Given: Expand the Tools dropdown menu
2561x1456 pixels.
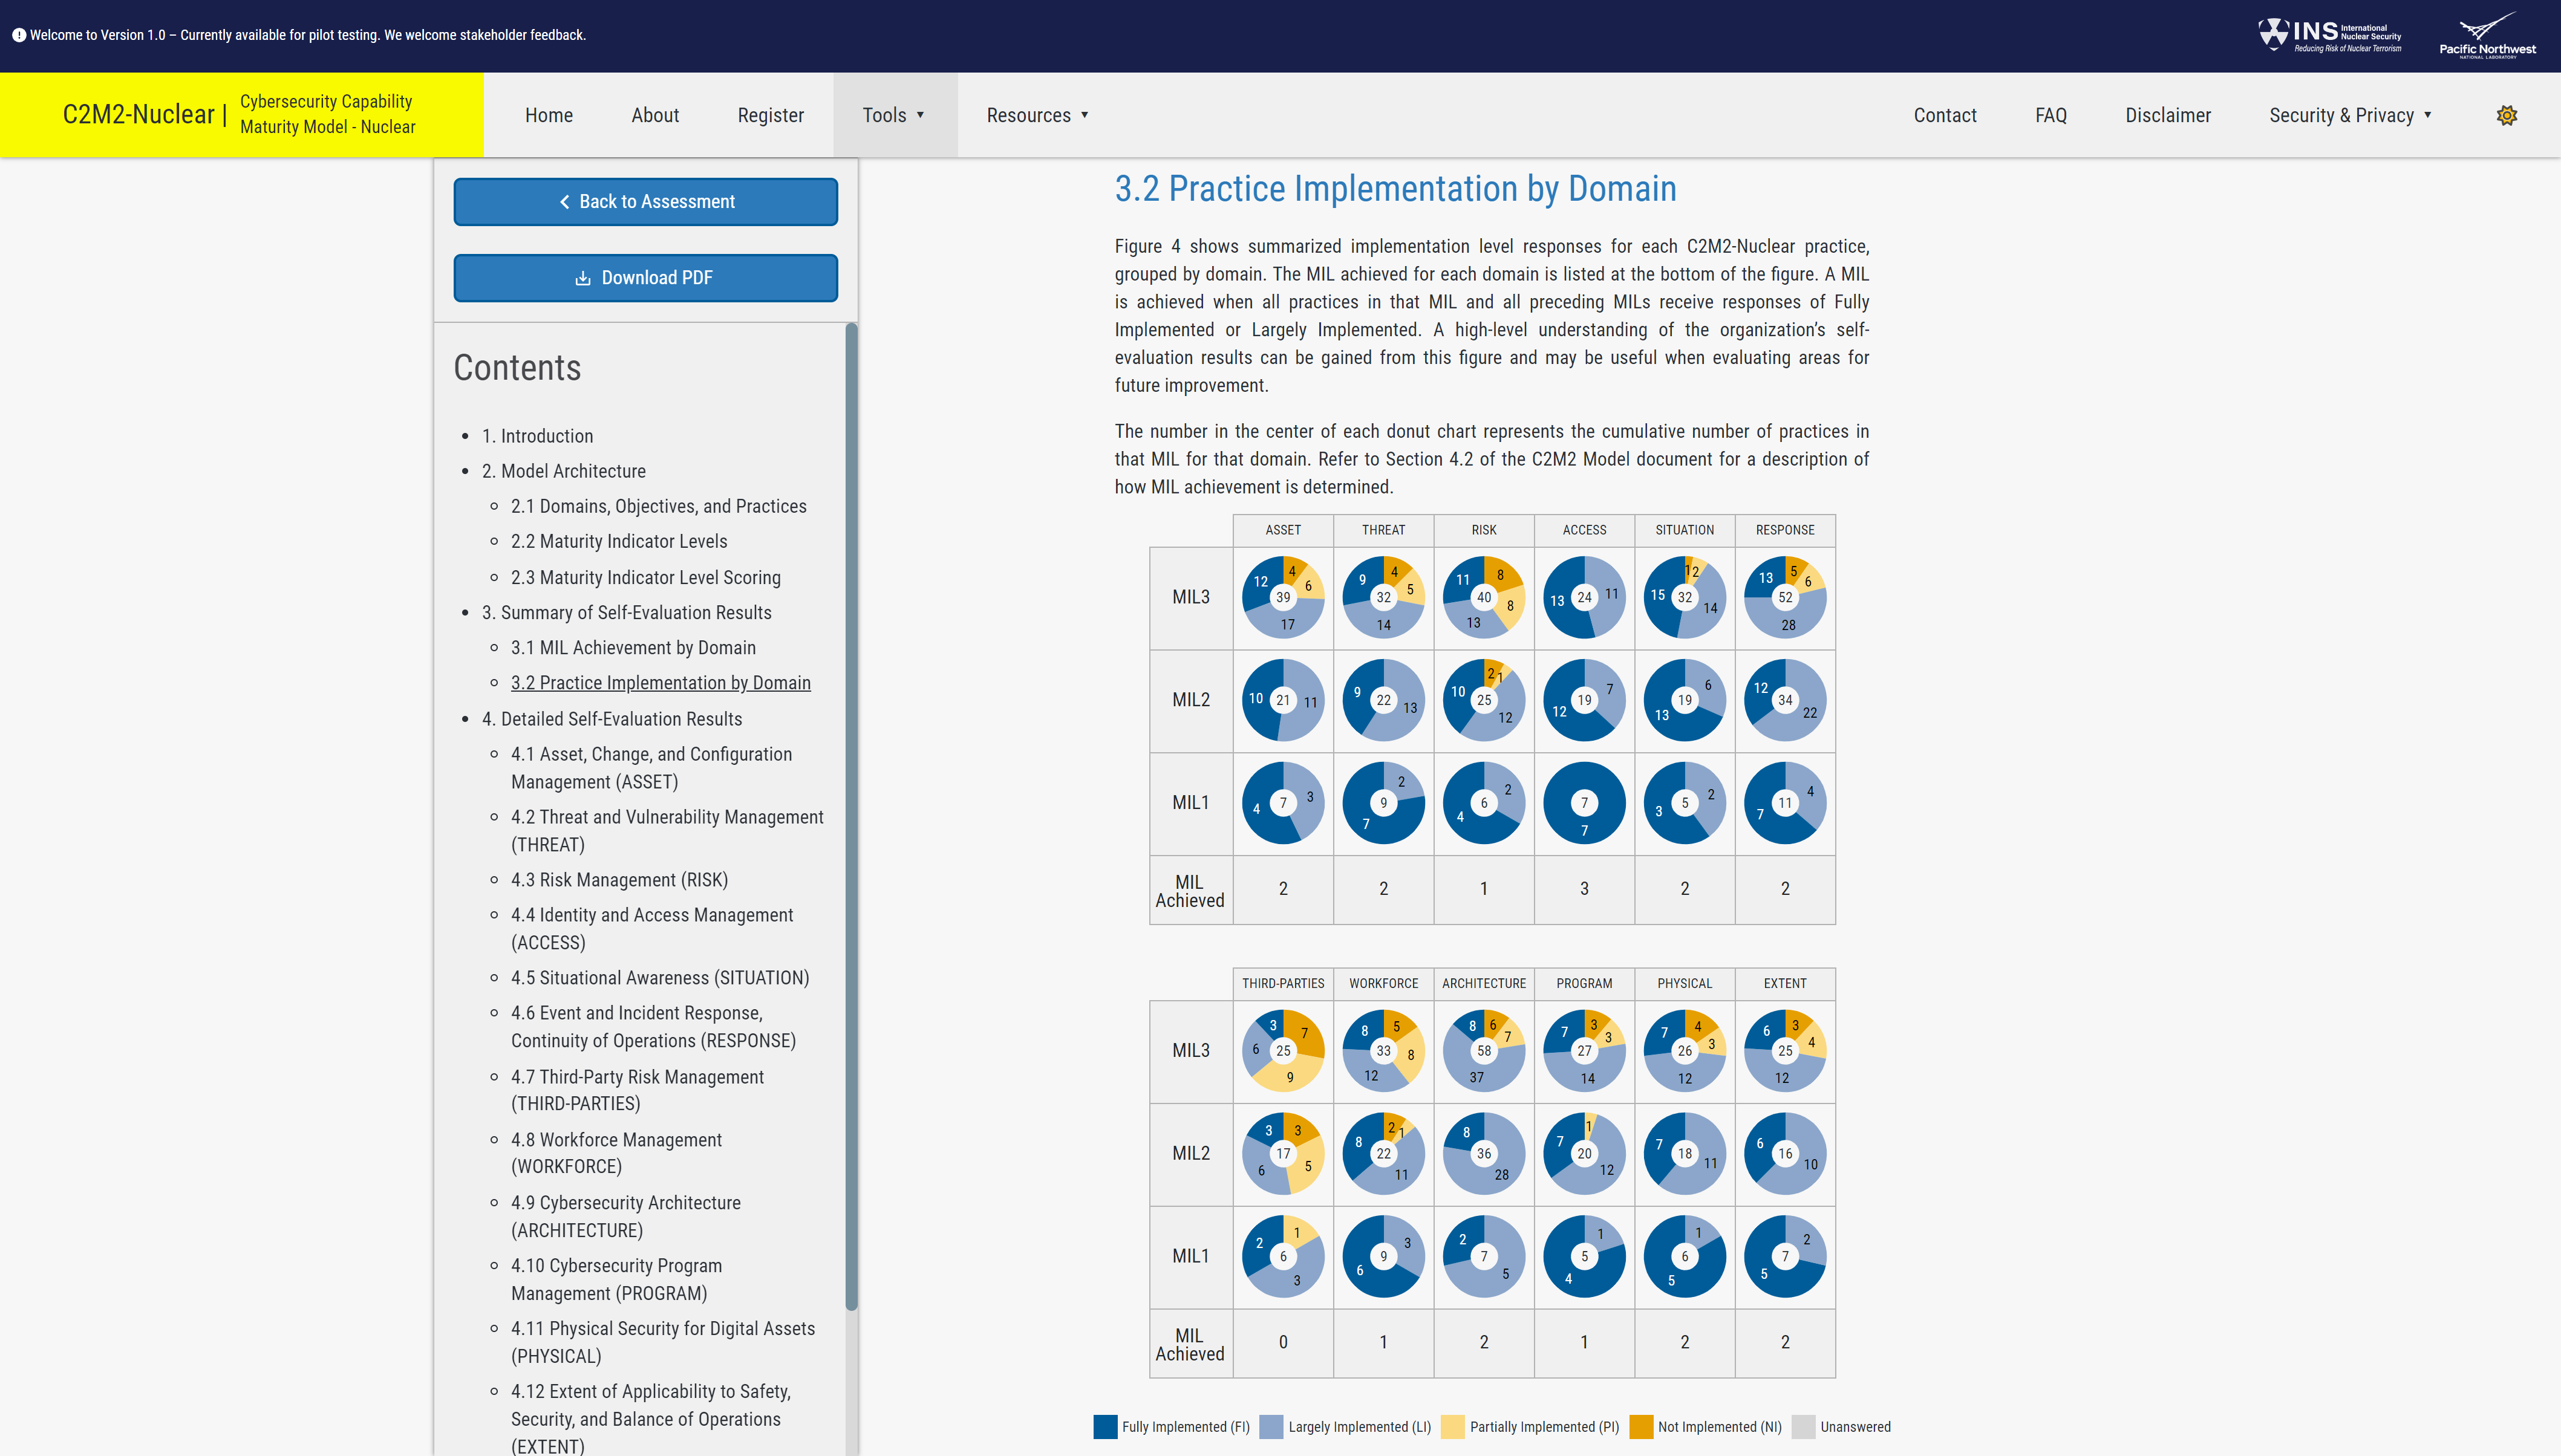Looking at the screenshot, I should 893,115.
